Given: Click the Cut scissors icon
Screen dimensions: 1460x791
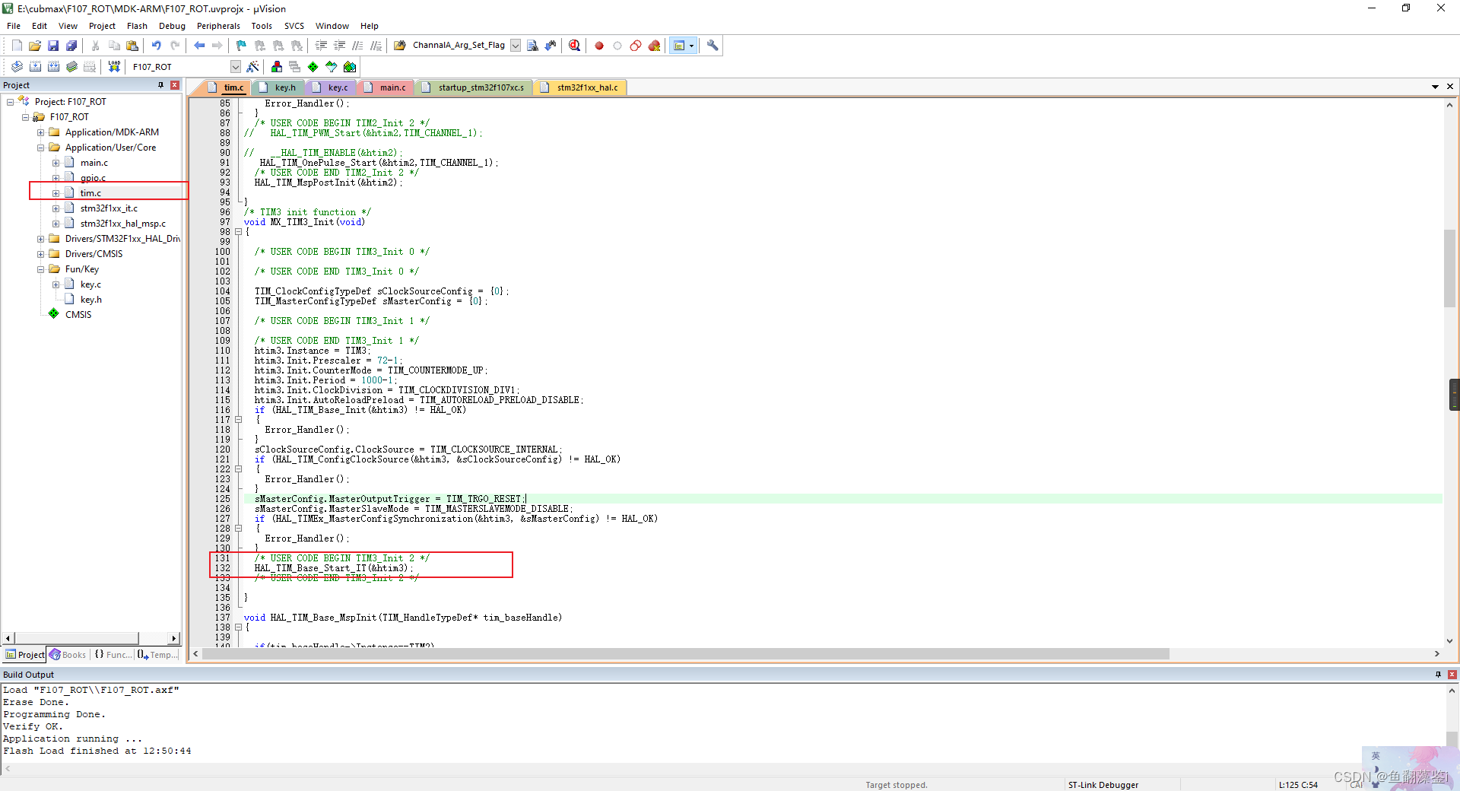Looking at the screenshot, I should [96, 46].
